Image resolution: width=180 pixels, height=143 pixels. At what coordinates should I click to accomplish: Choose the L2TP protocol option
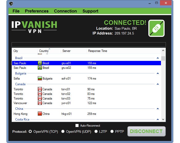click(x=96, y=131)
